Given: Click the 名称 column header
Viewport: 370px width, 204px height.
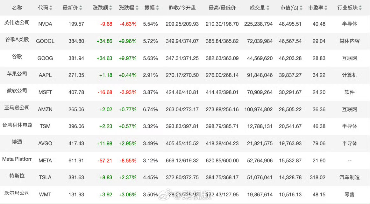Looking at the screenshot, I should coord(17,8).
